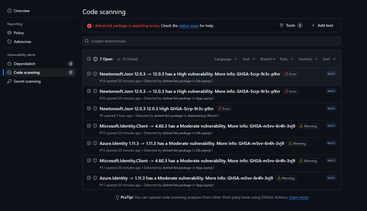Image resolution: width=367 pixels, height=211 pixels.
Task: Check the box for alert #11
Action: [89, 178]
